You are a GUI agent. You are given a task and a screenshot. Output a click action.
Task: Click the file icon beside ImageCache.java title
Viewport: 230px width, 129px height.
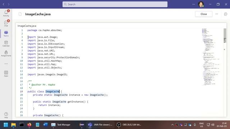(20, 14)
